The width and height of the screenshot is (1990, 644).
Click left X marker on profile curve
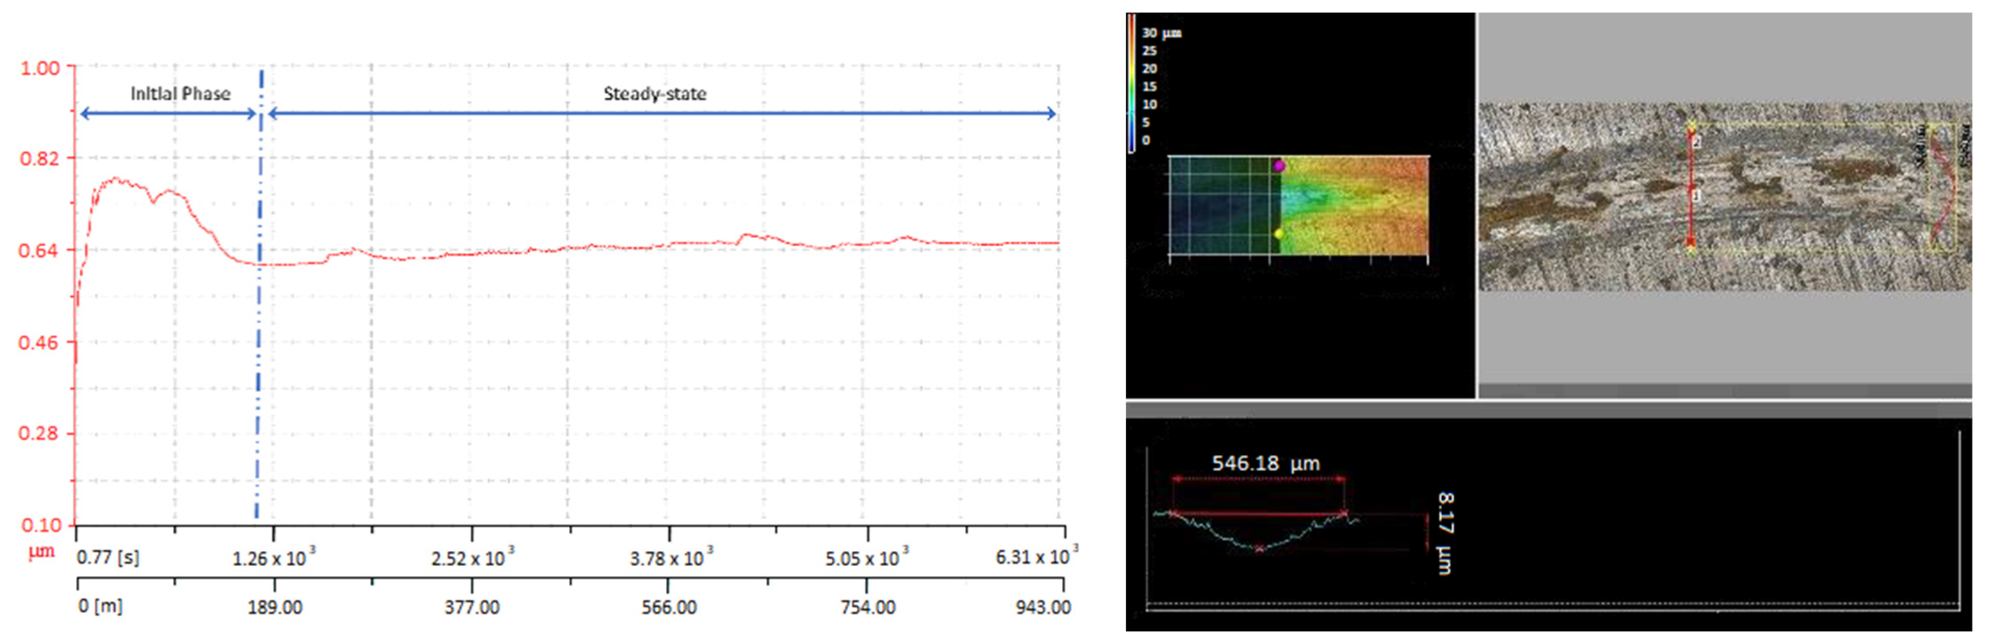pos(1173,513)
